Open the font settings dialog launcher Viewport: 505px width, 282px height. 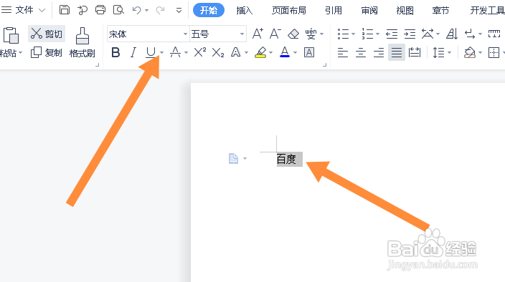pyautogui.click(x=325, y=65)
